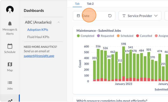
Task: Toggle Cancelled series in chart legend
Action: click(x=144, y=36)
